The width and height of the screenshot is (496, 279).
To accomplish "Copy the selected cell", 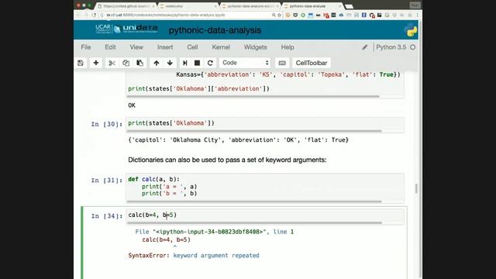I will pyautogui.click(x=126, y=63).
